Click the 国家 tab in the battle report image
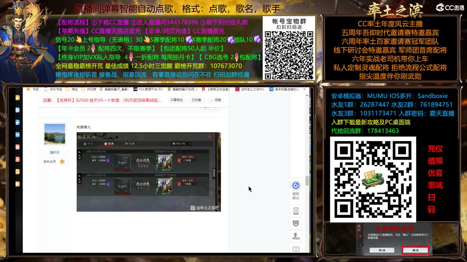 coord(109,144)
